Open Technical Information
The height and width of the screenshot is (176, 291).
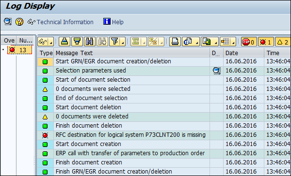tap(61, 22)
